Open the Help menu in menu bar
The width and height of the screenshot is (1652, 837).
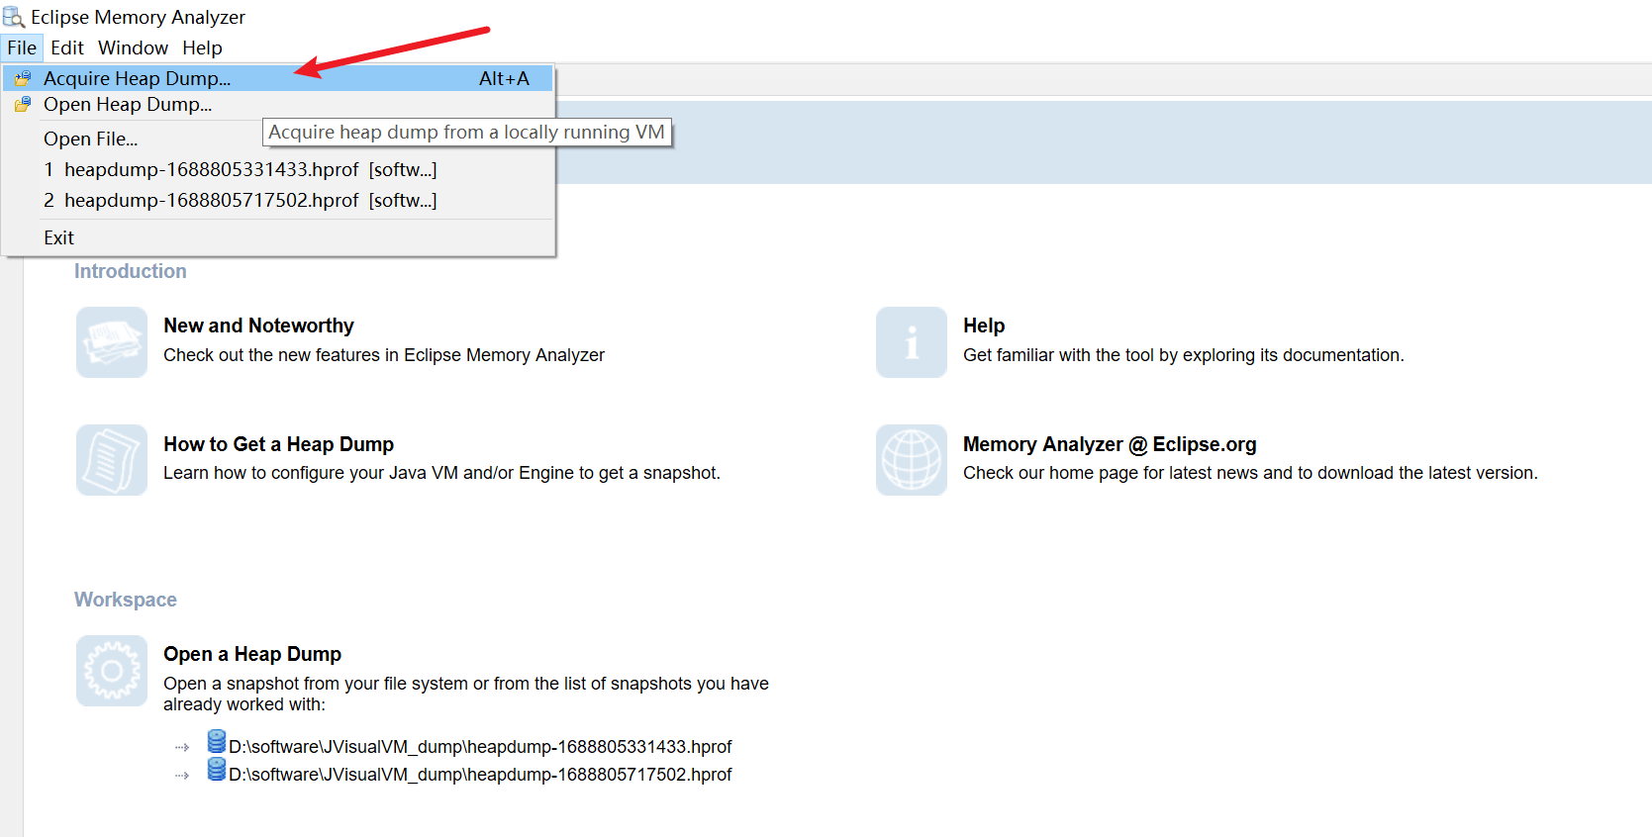pos(202,47)
